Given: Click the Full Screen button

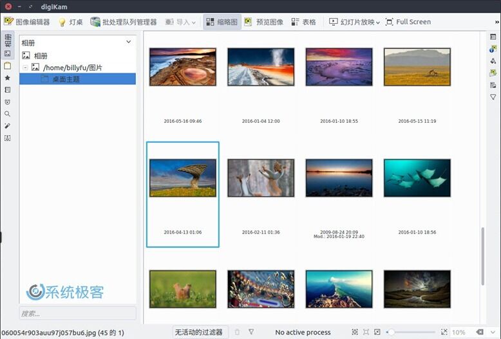Looking at the screenshot, I should click(408, 22).
